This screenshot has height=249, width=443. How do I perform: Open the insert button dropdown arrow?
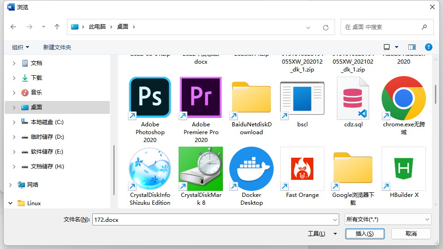[x=335, y=234]
